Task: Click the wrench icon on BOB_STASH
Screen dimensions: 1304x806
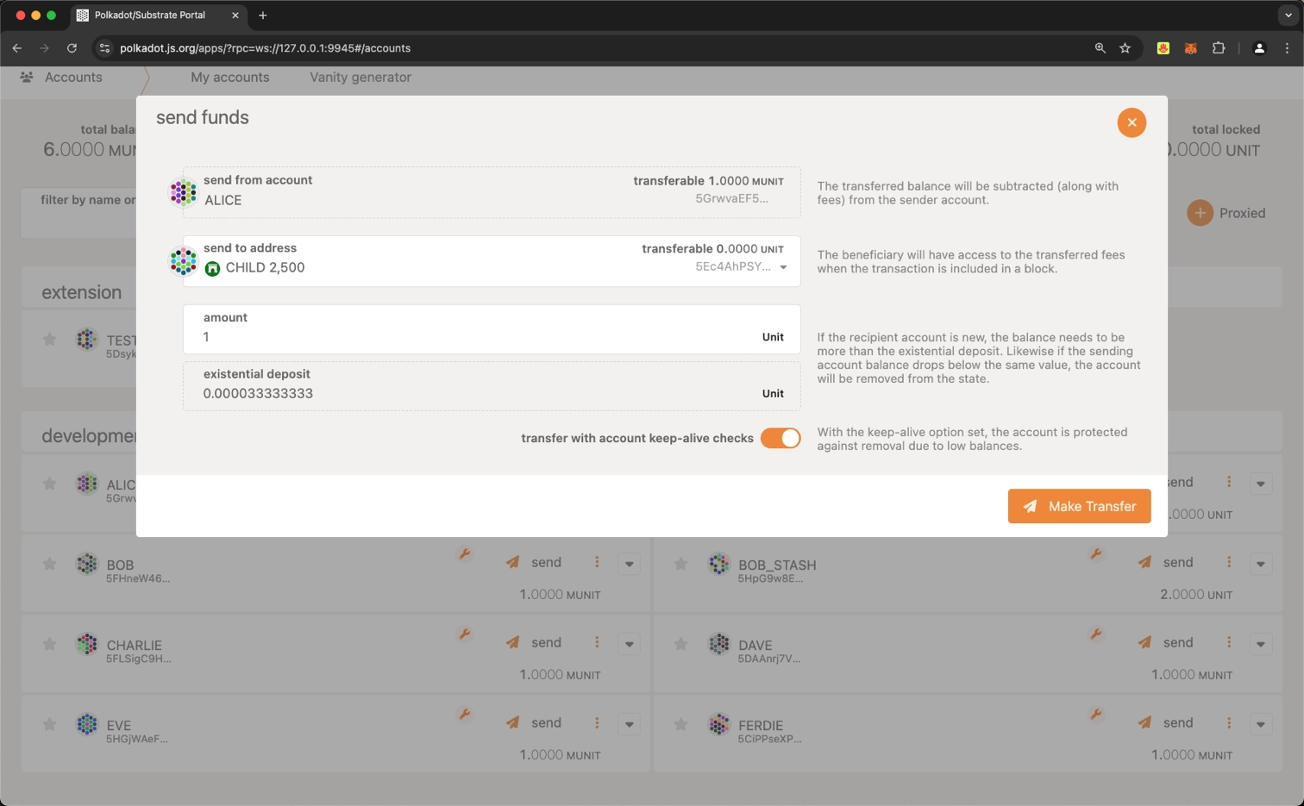Action: click(x=1095, y=554)
